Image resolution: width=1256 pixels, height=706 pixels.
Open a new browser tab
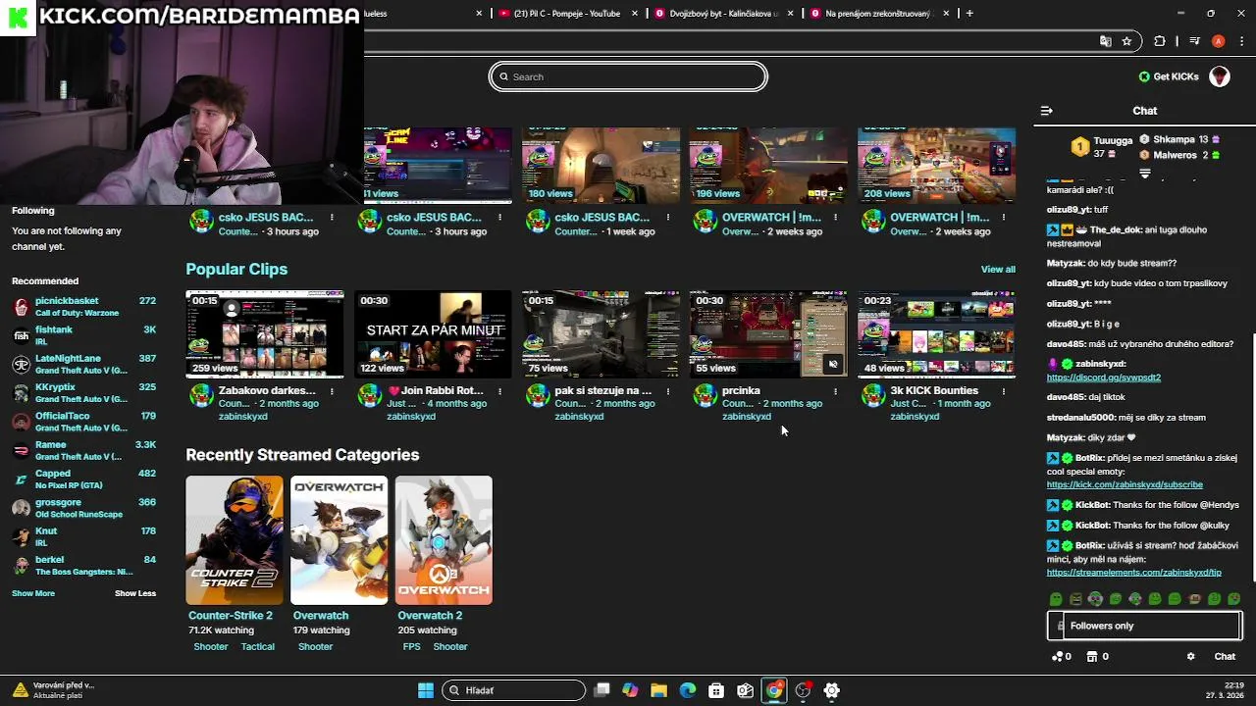[x=969, y=14]
